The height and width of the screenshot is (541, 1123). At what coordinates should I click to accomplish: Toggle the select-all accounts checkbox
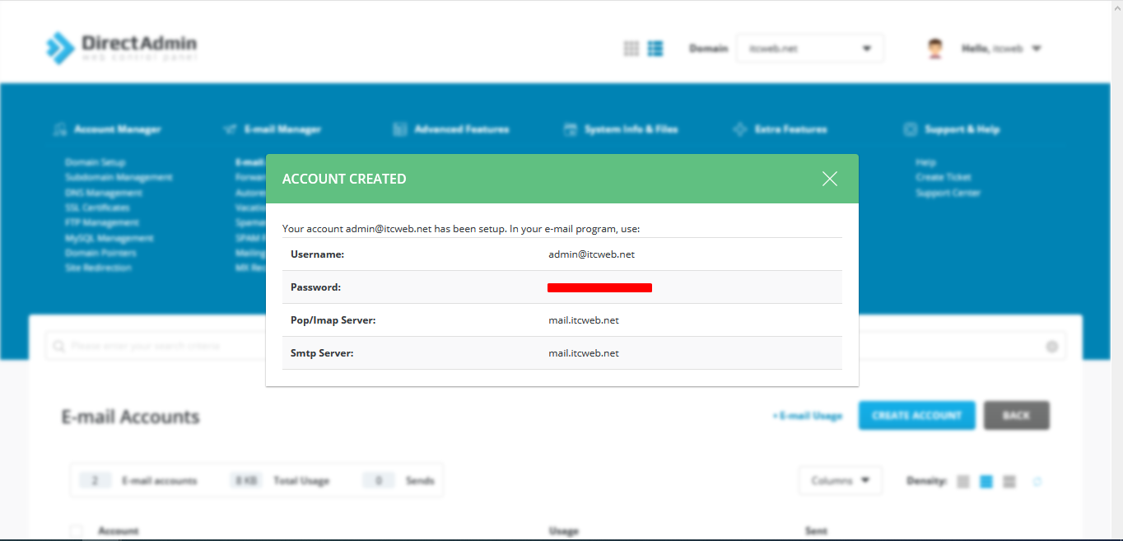[75, 531]
